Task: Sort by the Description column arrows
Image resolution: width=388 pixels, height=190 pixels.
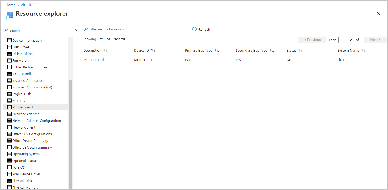Action: (106, 51)
